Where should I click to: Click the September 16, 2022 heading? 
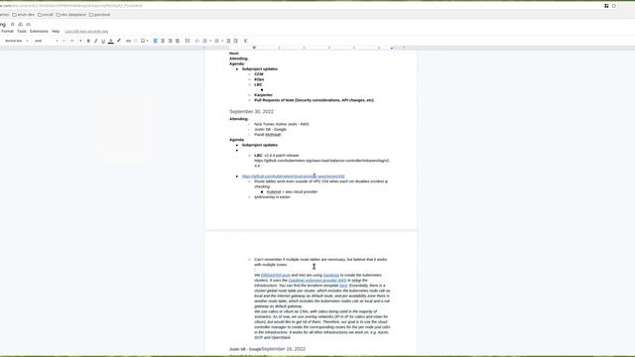pos(284,349)
